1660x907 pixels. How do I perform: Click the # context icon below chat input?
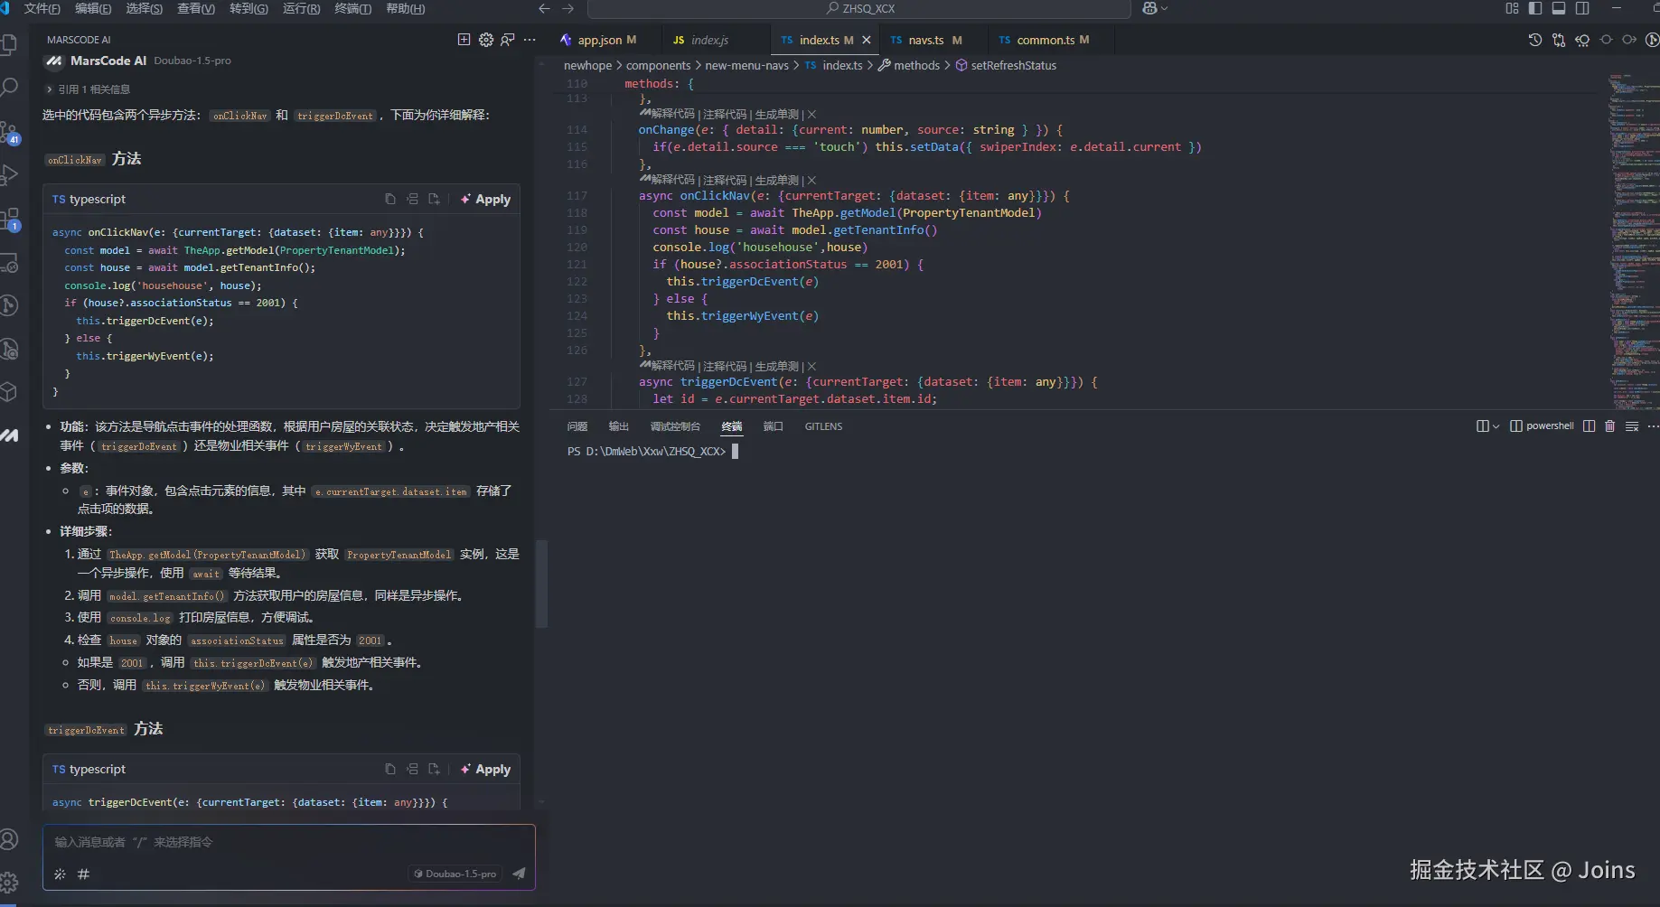[x=83, y=874]
